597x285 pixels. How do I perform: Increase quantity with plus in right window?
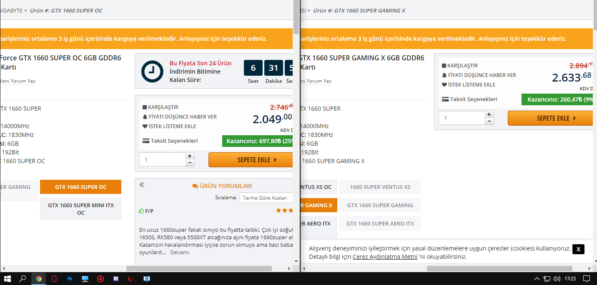pos(489,114)
